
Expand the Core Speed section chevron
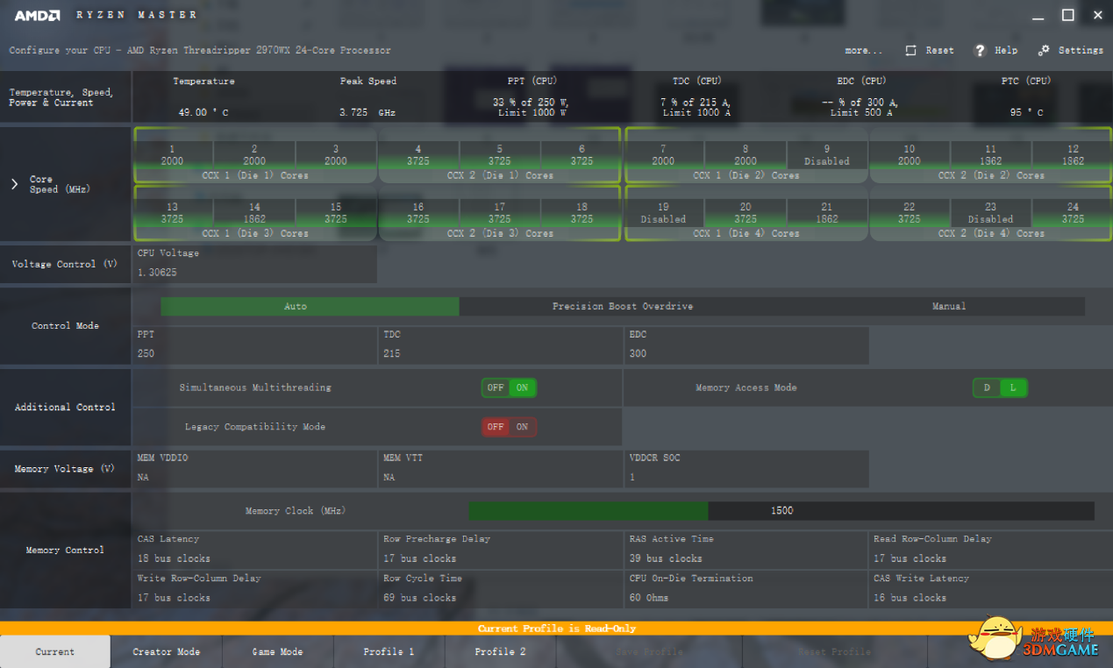pyautogui.click(x=14, y=184)
